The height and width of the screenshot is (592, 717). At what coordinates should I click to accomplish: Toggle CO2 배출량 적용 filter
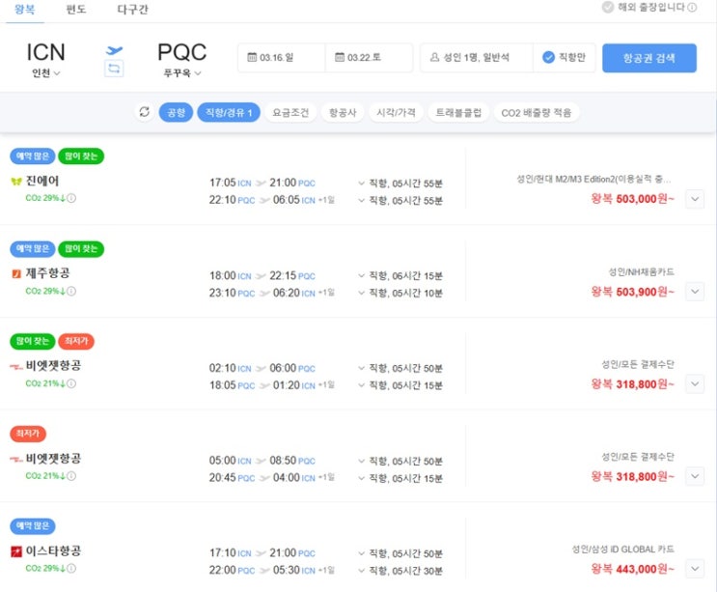537,113
